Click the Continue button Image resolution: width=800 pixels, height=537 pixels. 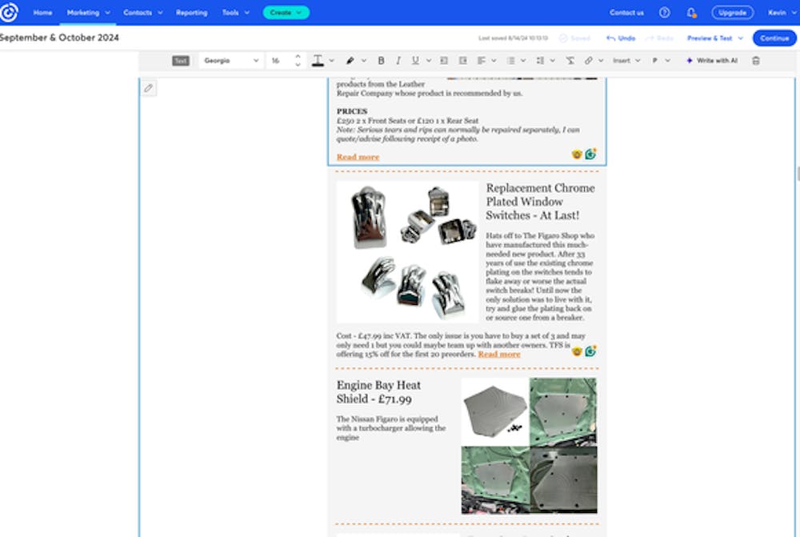(774, 38)
